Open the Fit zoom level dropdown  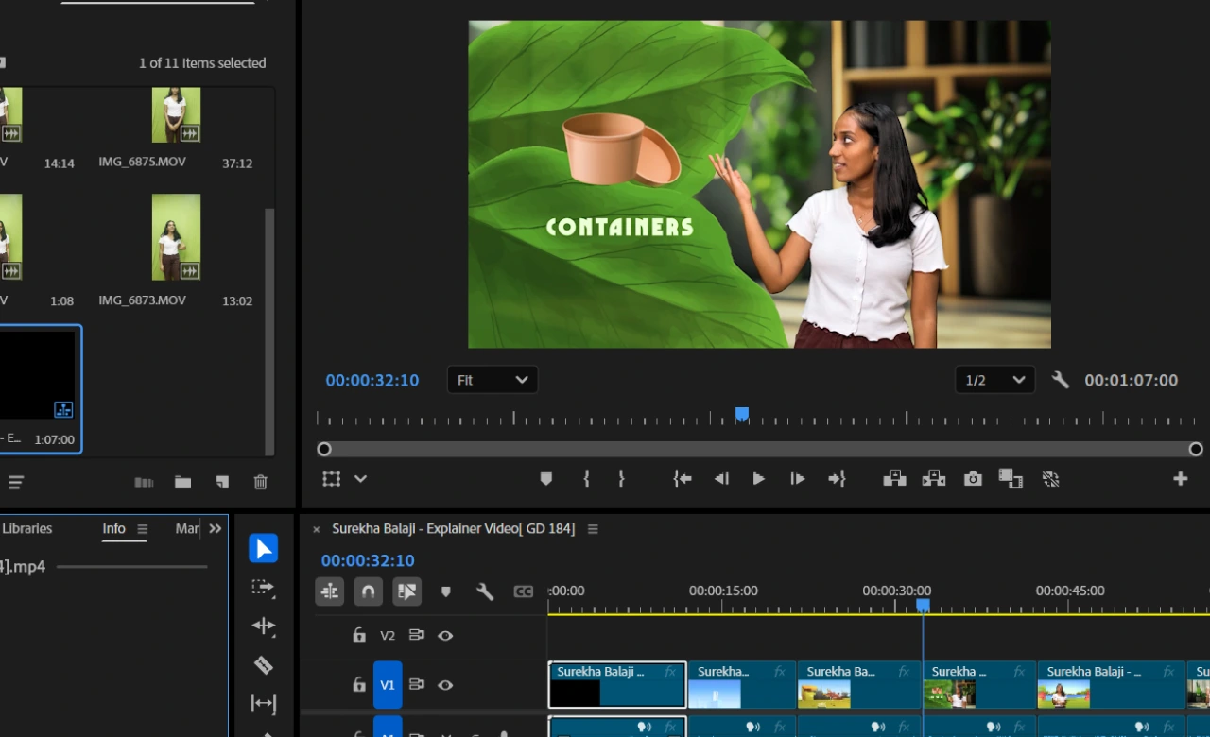click(x=493, y=380)
